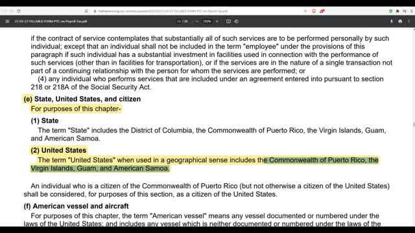Open the Extensions puzzle icon

tap(397, 11)
